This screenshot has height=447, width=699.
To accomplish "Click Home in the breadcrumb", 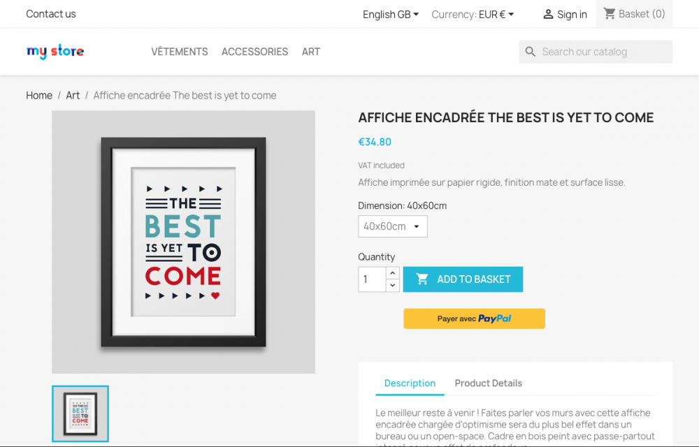I will tap(39, 95).
